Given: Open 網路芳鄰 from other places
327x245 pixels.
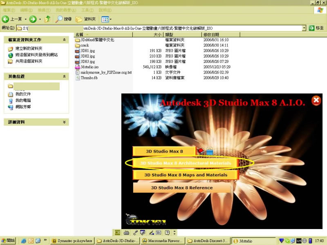Looking at the screenshot, I should tap(23, 107).
